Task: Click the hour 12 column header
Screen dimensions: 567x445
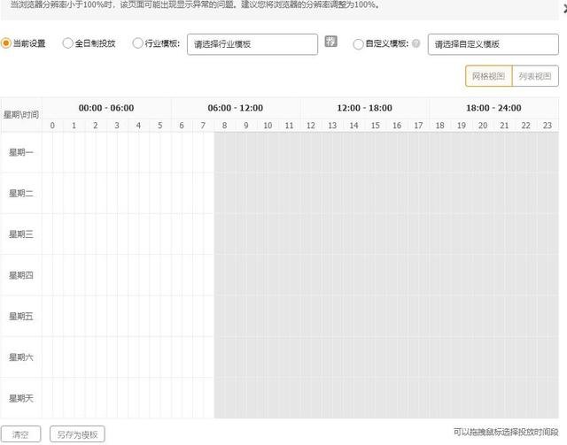Action: click(x=311, y=126)
